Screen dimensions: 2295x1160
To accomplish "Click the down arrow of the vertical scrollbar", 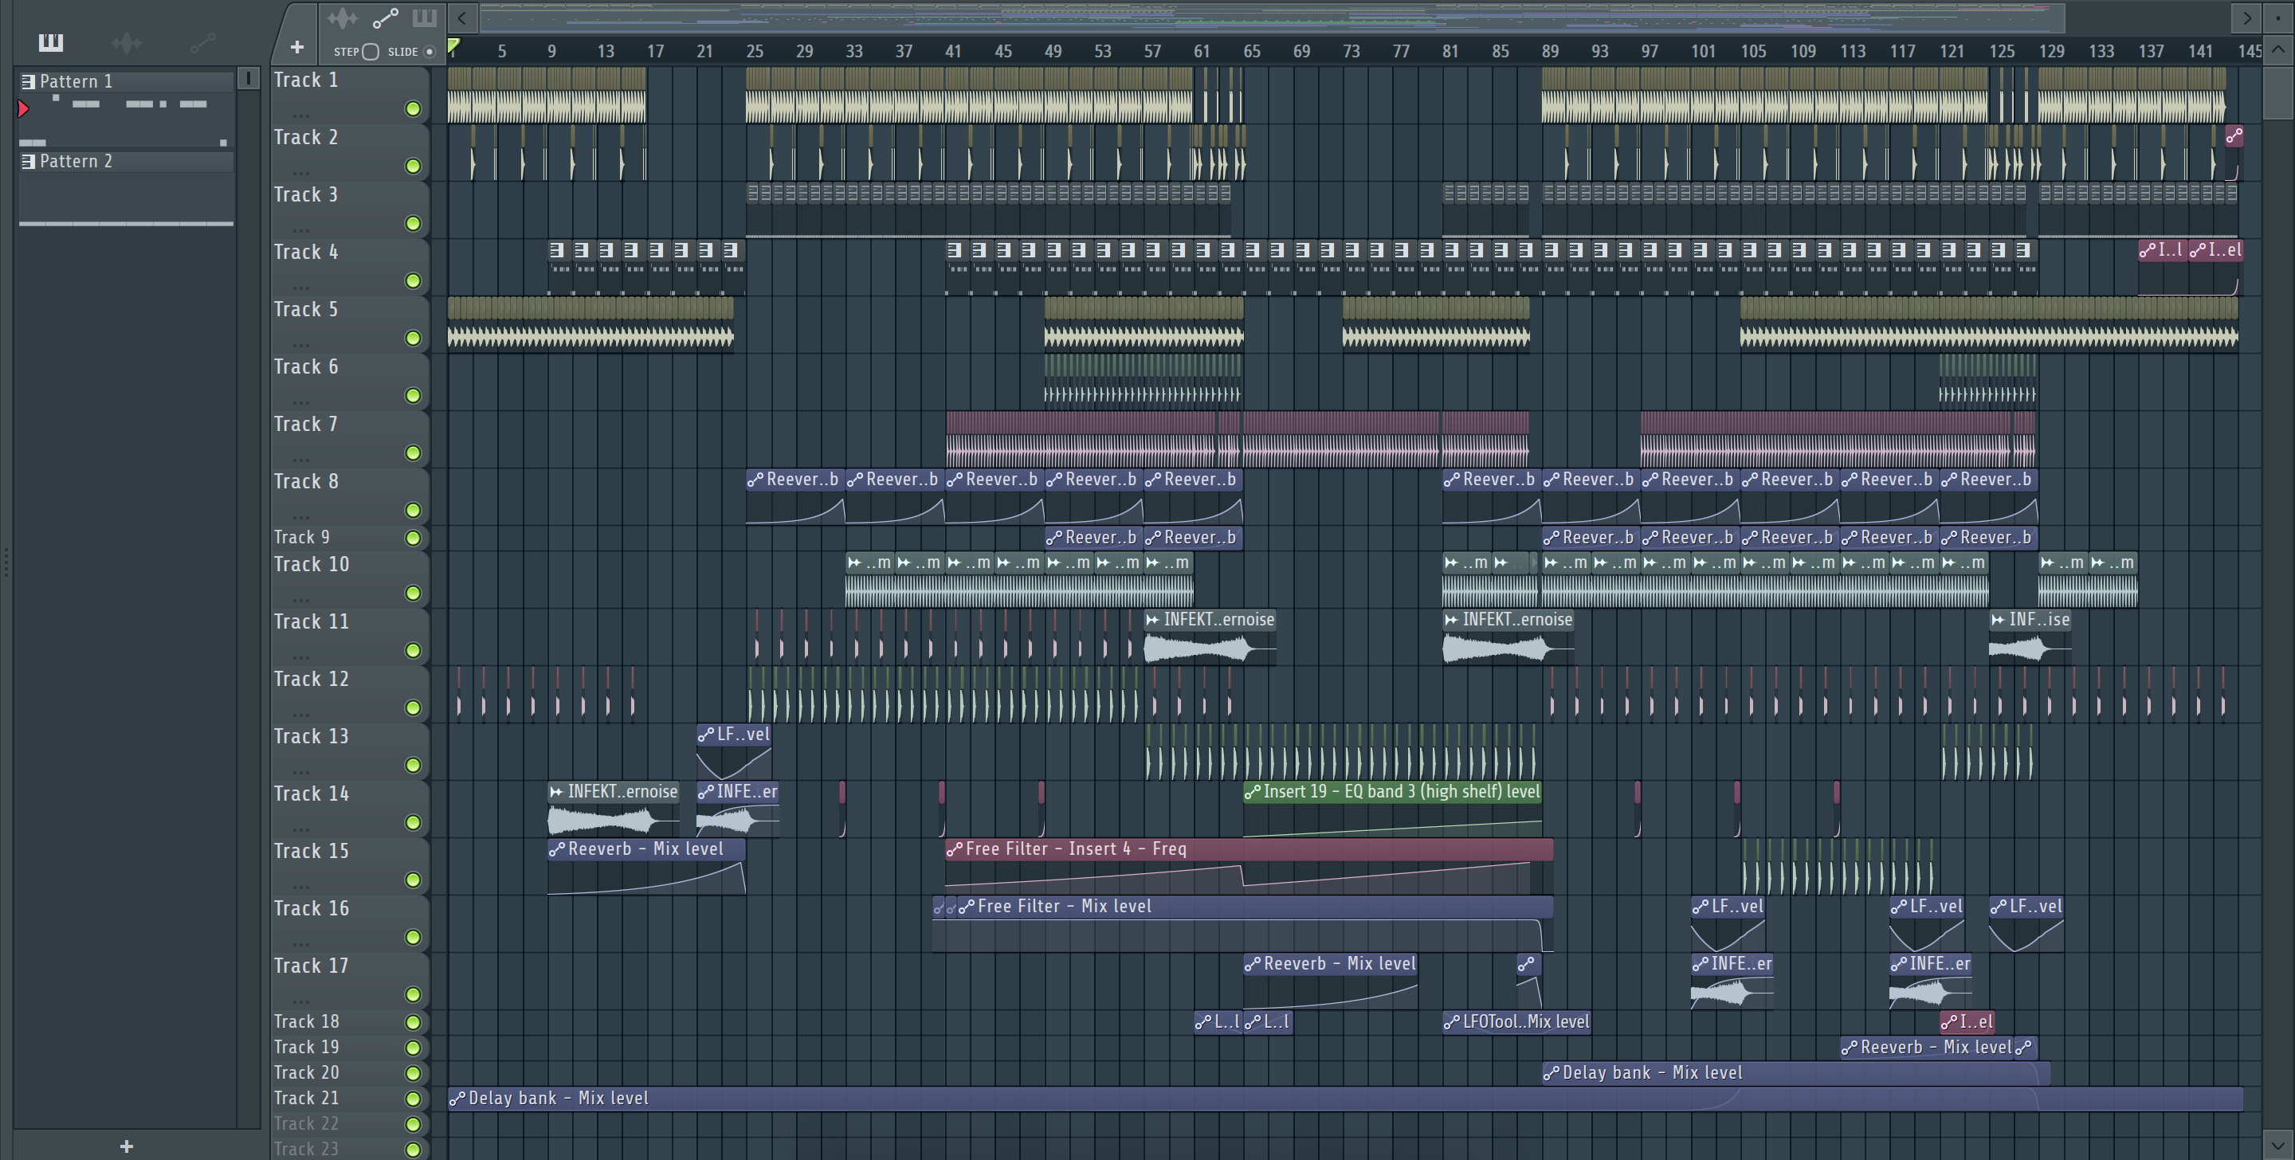I will pyautogui.click(x=2278, y=1145).
